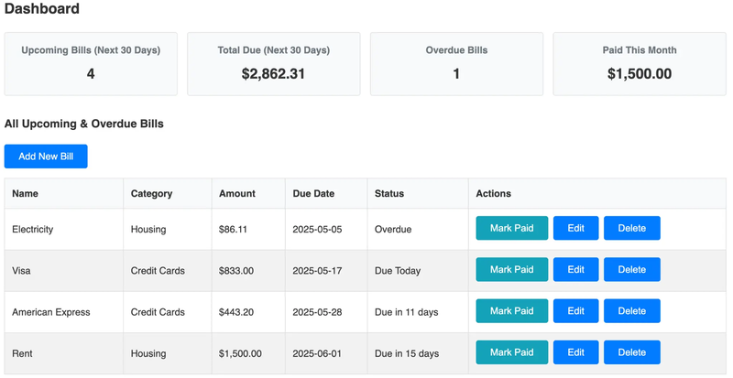Click the Dashboard heading
Viewport: 733px width, 378px height.
pyautogui.click(x=42, y=8)
